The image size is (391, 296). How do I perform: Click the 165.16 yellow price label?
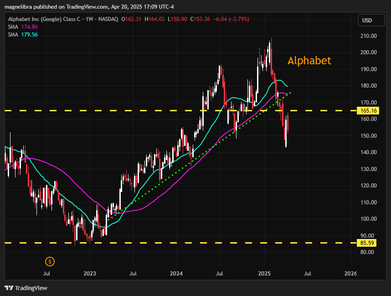click(x=368, y=110)
